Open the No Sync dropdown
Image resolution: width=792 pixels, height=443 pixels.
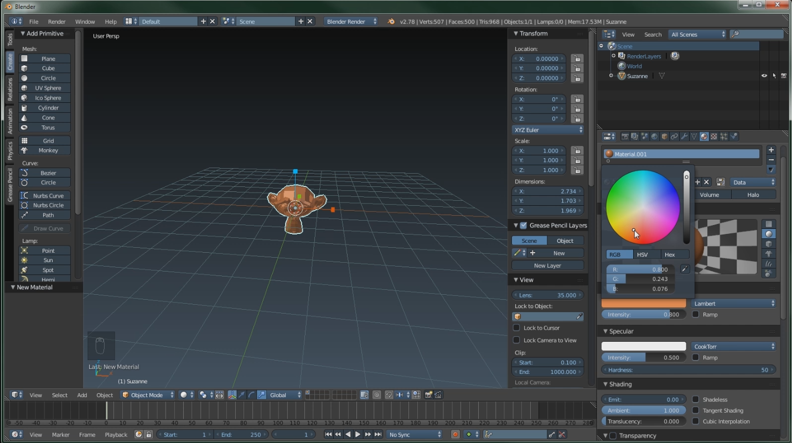[x=415, y=435]
